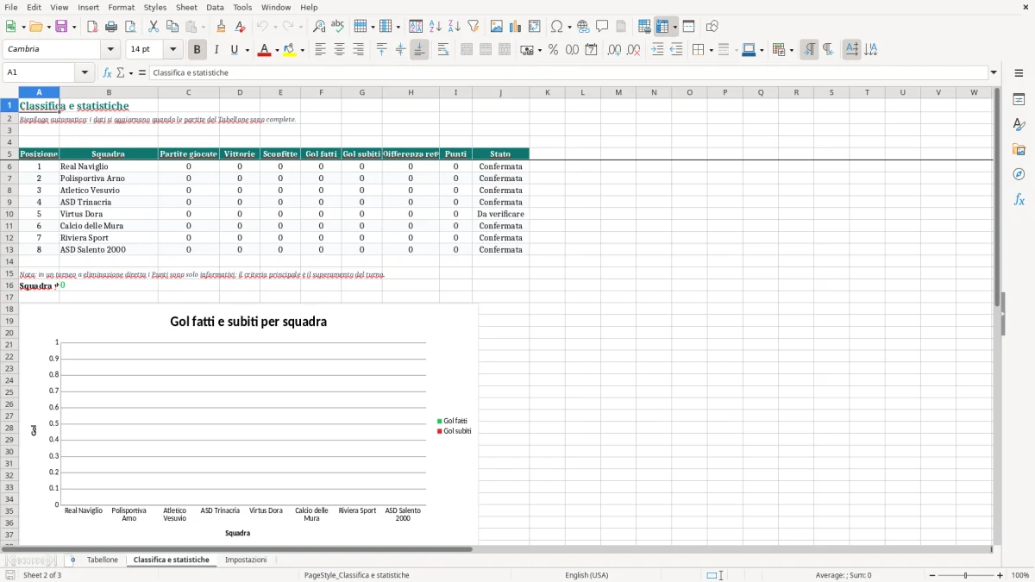Screen dimensions: 1035x582
Task: Click the Insert Image icon
Action: 497,27
